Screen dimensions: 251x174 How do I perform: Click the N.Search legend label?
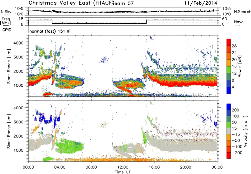[243, 12]
